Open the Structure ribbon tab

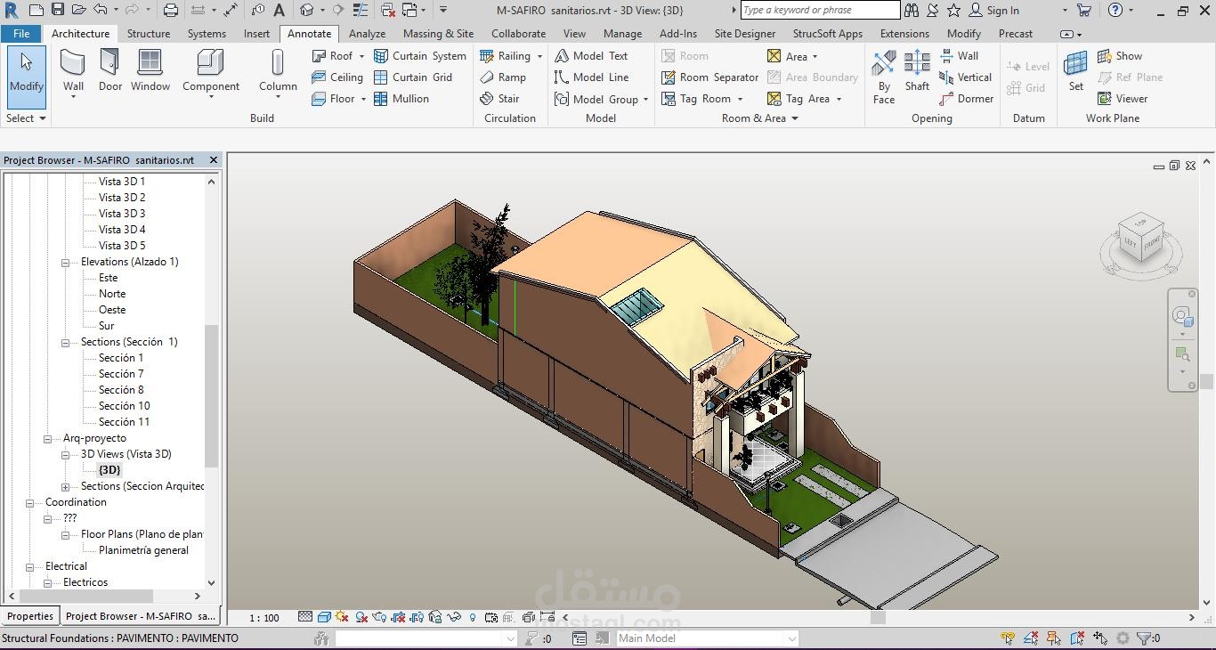tap(148, 34)
